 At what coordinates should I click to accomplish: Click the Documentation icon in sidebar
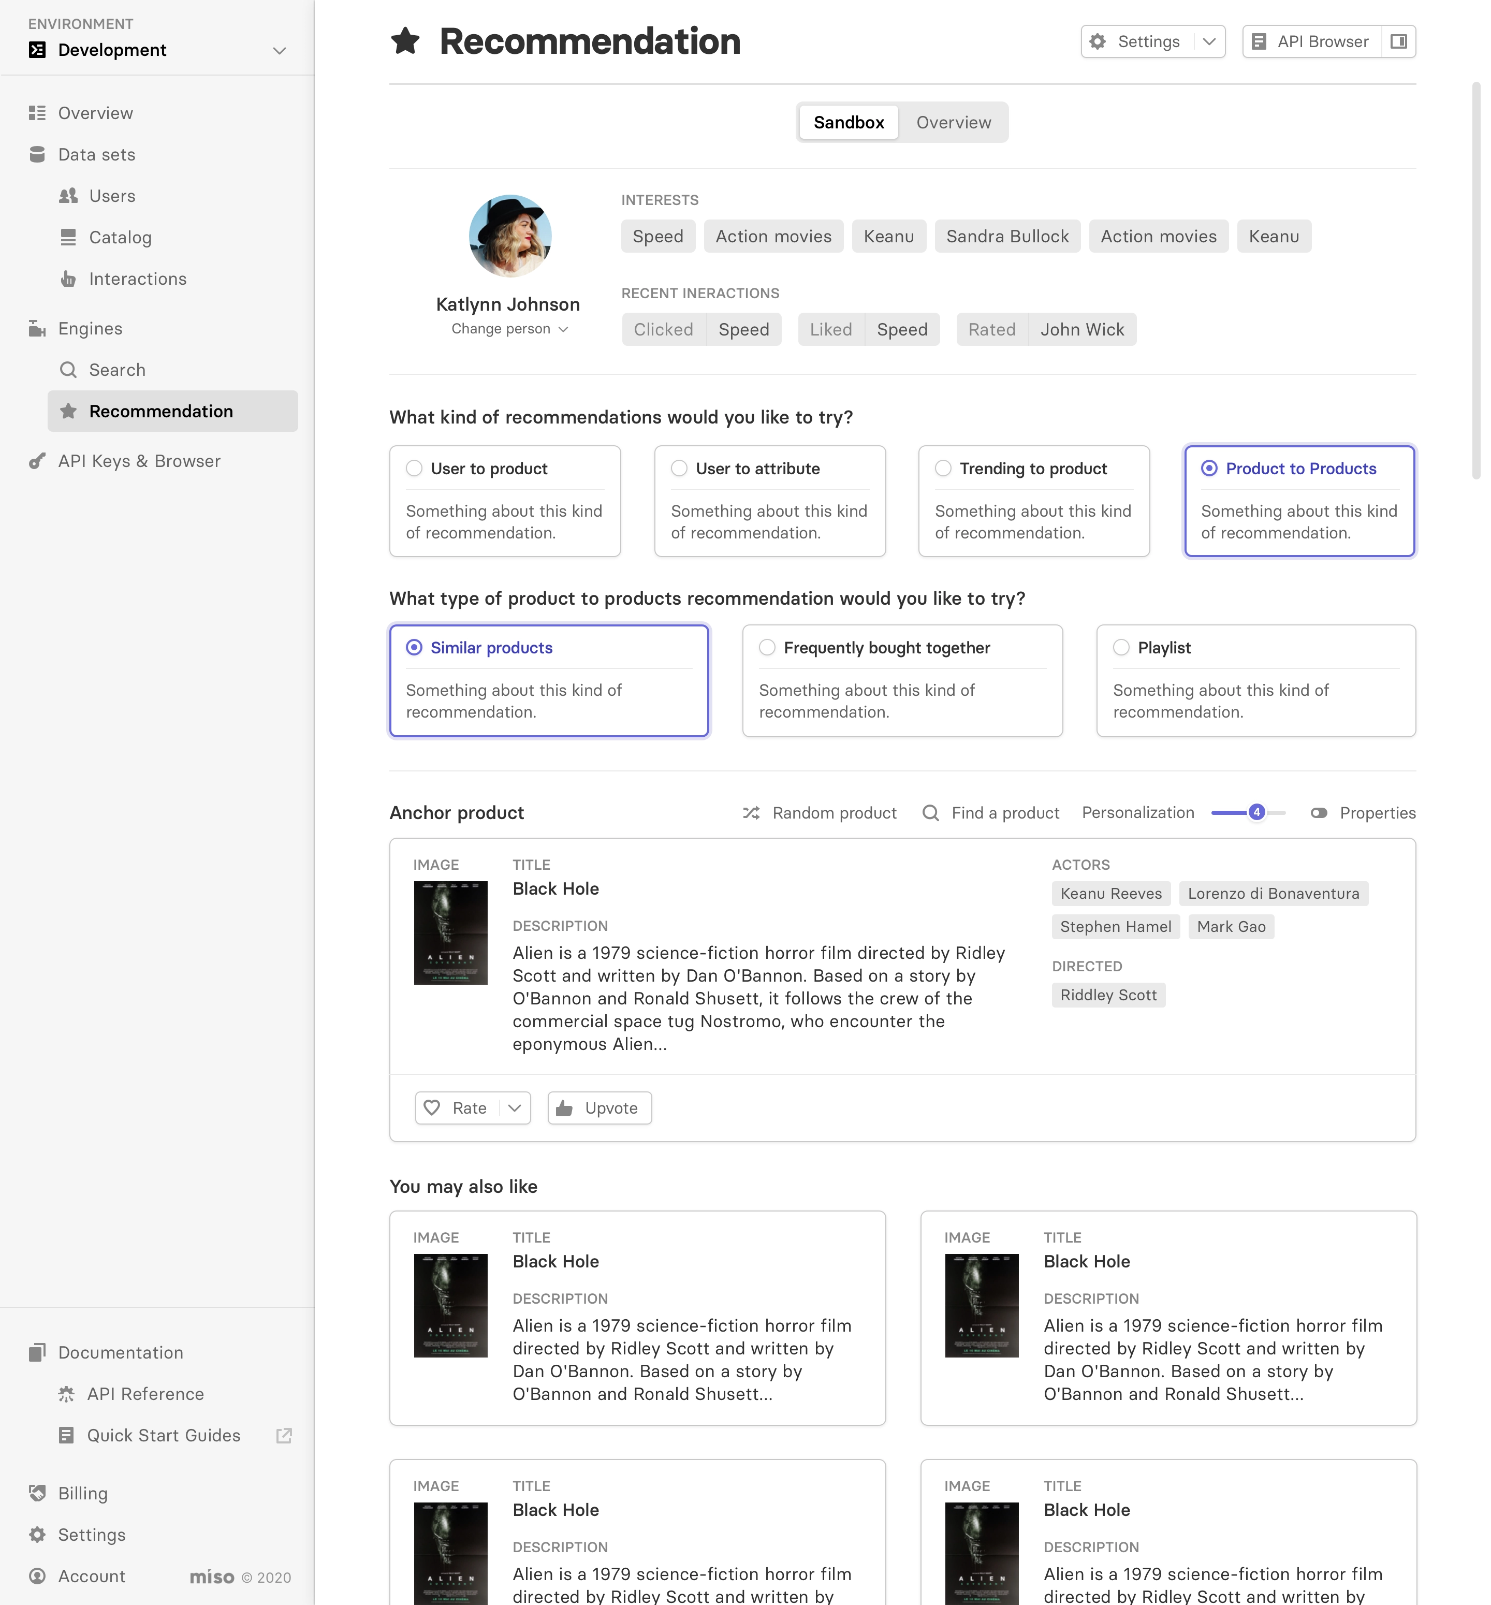click(37, 1352)
